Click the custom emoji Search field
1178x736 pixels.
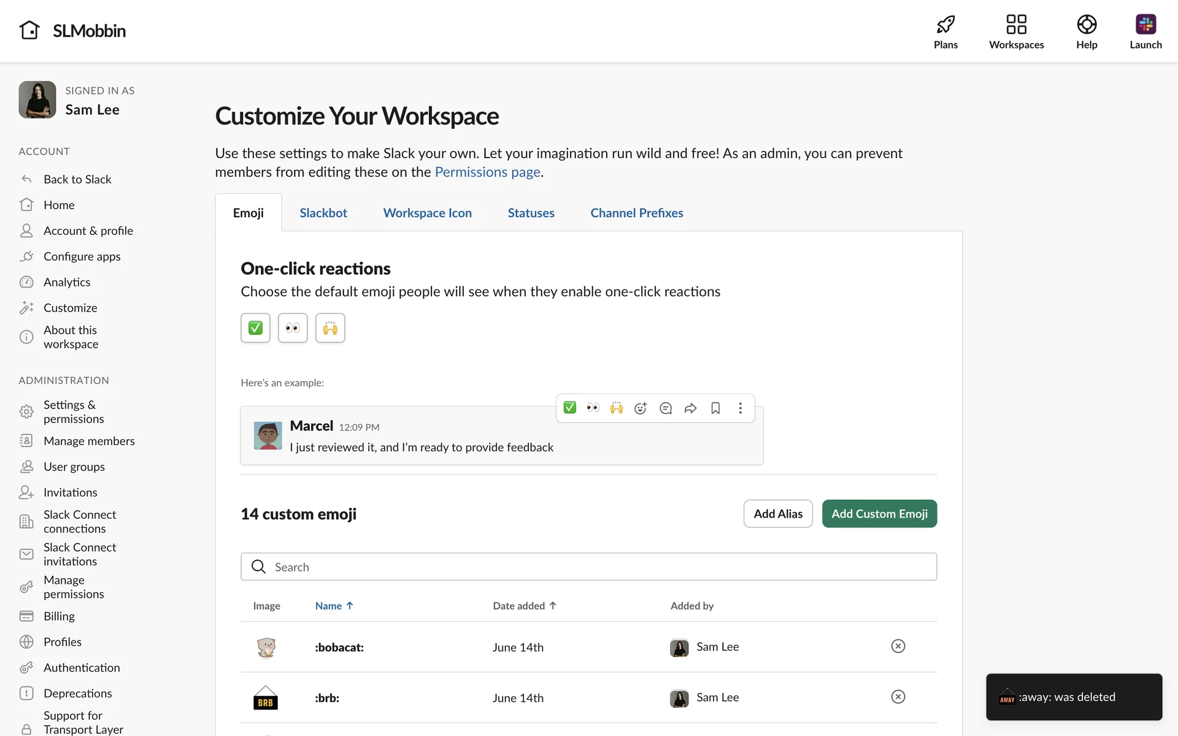(x=588, y=567)
